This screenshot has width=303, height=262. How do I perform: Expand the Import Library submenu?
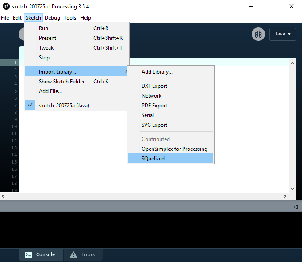tap(76, 71)
